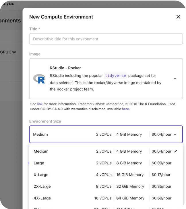Click the RStudio R logo icon
The height and width of the screenshot is (209, 186).
click(x=39, y=79)
